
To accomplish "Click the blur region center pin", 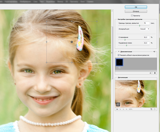I will click(x=72, y=42).
